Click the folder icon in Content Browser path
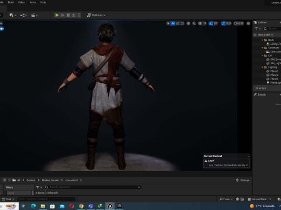This screenshot has height=210, width=281. pos(14,180)
